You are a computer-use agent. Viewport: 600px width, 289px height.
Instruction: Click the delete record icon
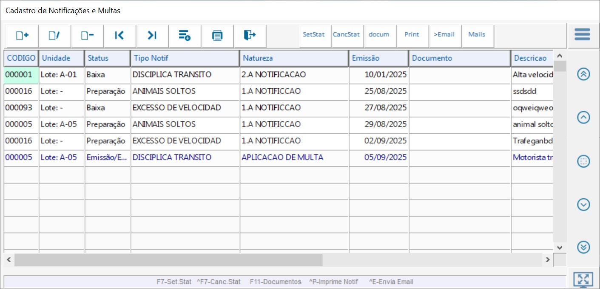click(x=87, y=36)
